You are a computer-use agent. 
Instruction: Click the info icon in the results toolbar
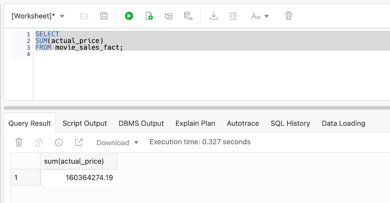coord(59,142)
